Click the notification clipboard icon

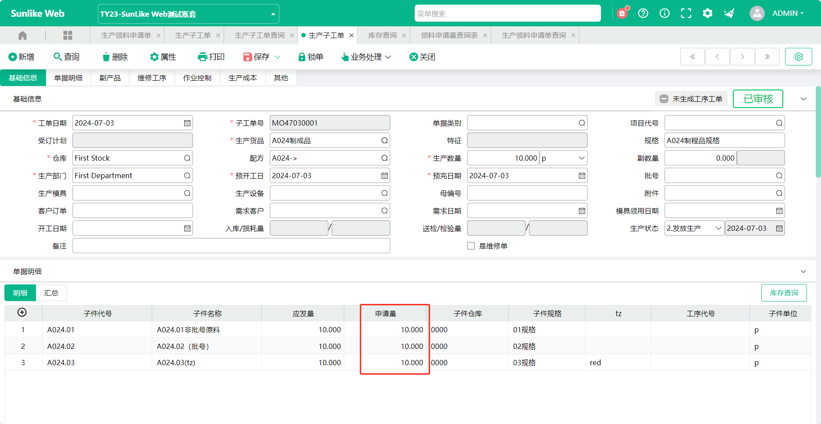(x=622, y=14)
